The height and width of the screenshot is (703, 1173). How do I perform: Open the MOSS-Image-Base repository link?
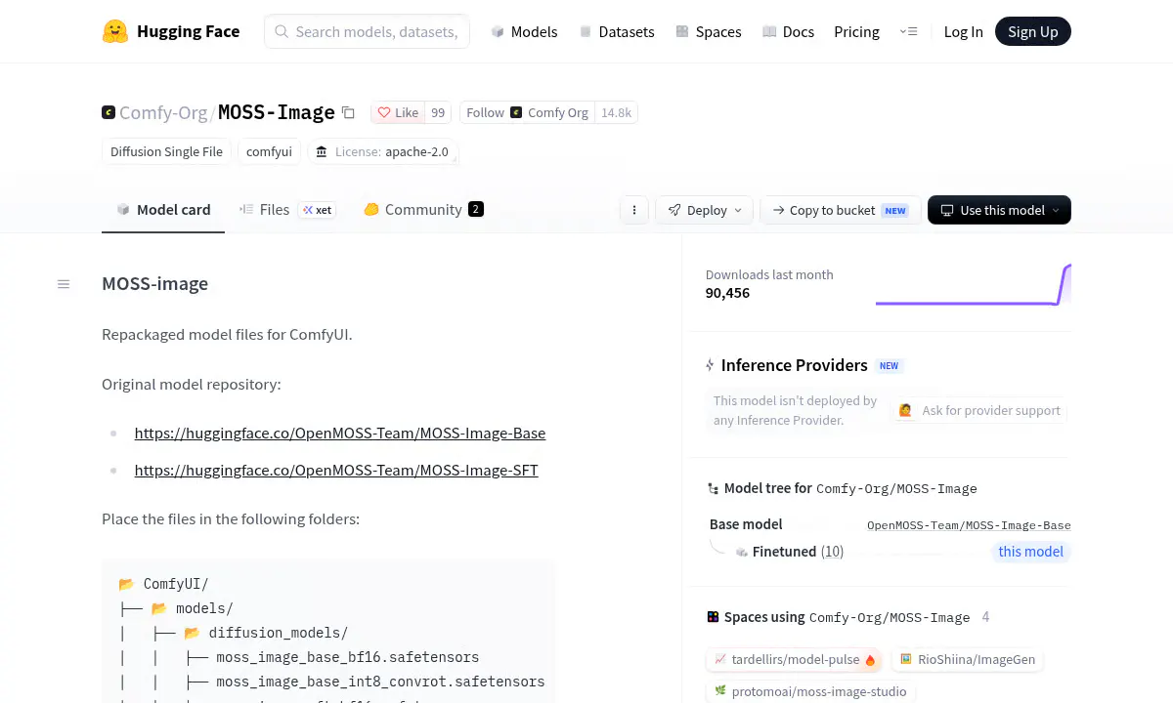coord(340,433)
